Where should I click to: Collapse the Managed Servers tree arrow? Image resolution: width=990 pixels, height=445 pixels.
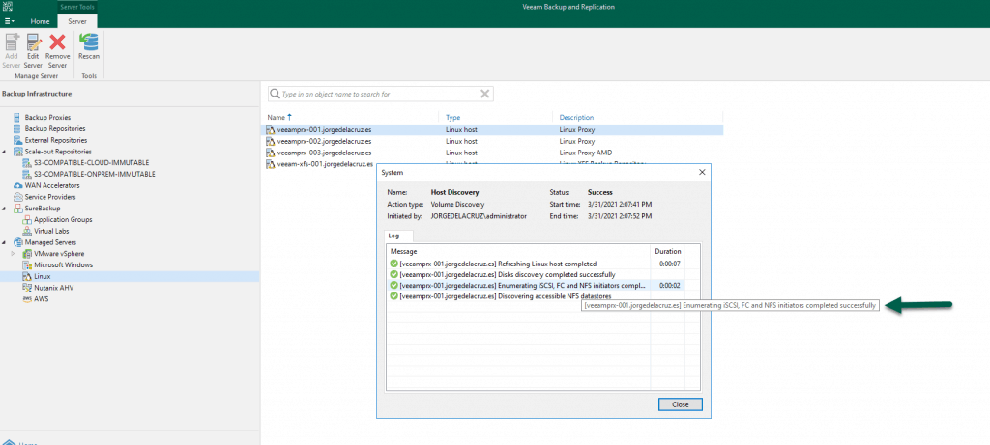coord(5,242)
